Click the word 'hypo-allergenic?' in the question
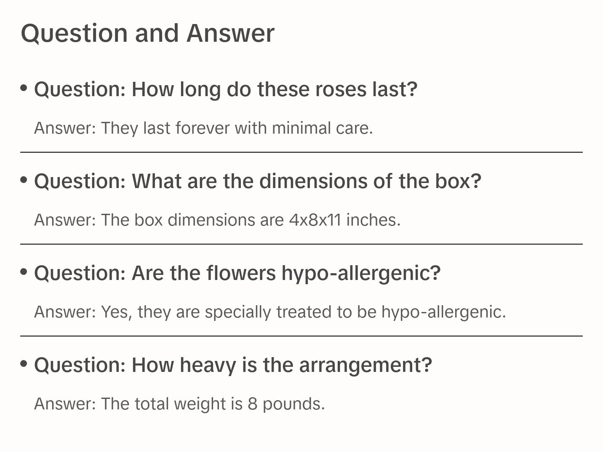The height and width of the screenshot is (452, 603). 361,273
